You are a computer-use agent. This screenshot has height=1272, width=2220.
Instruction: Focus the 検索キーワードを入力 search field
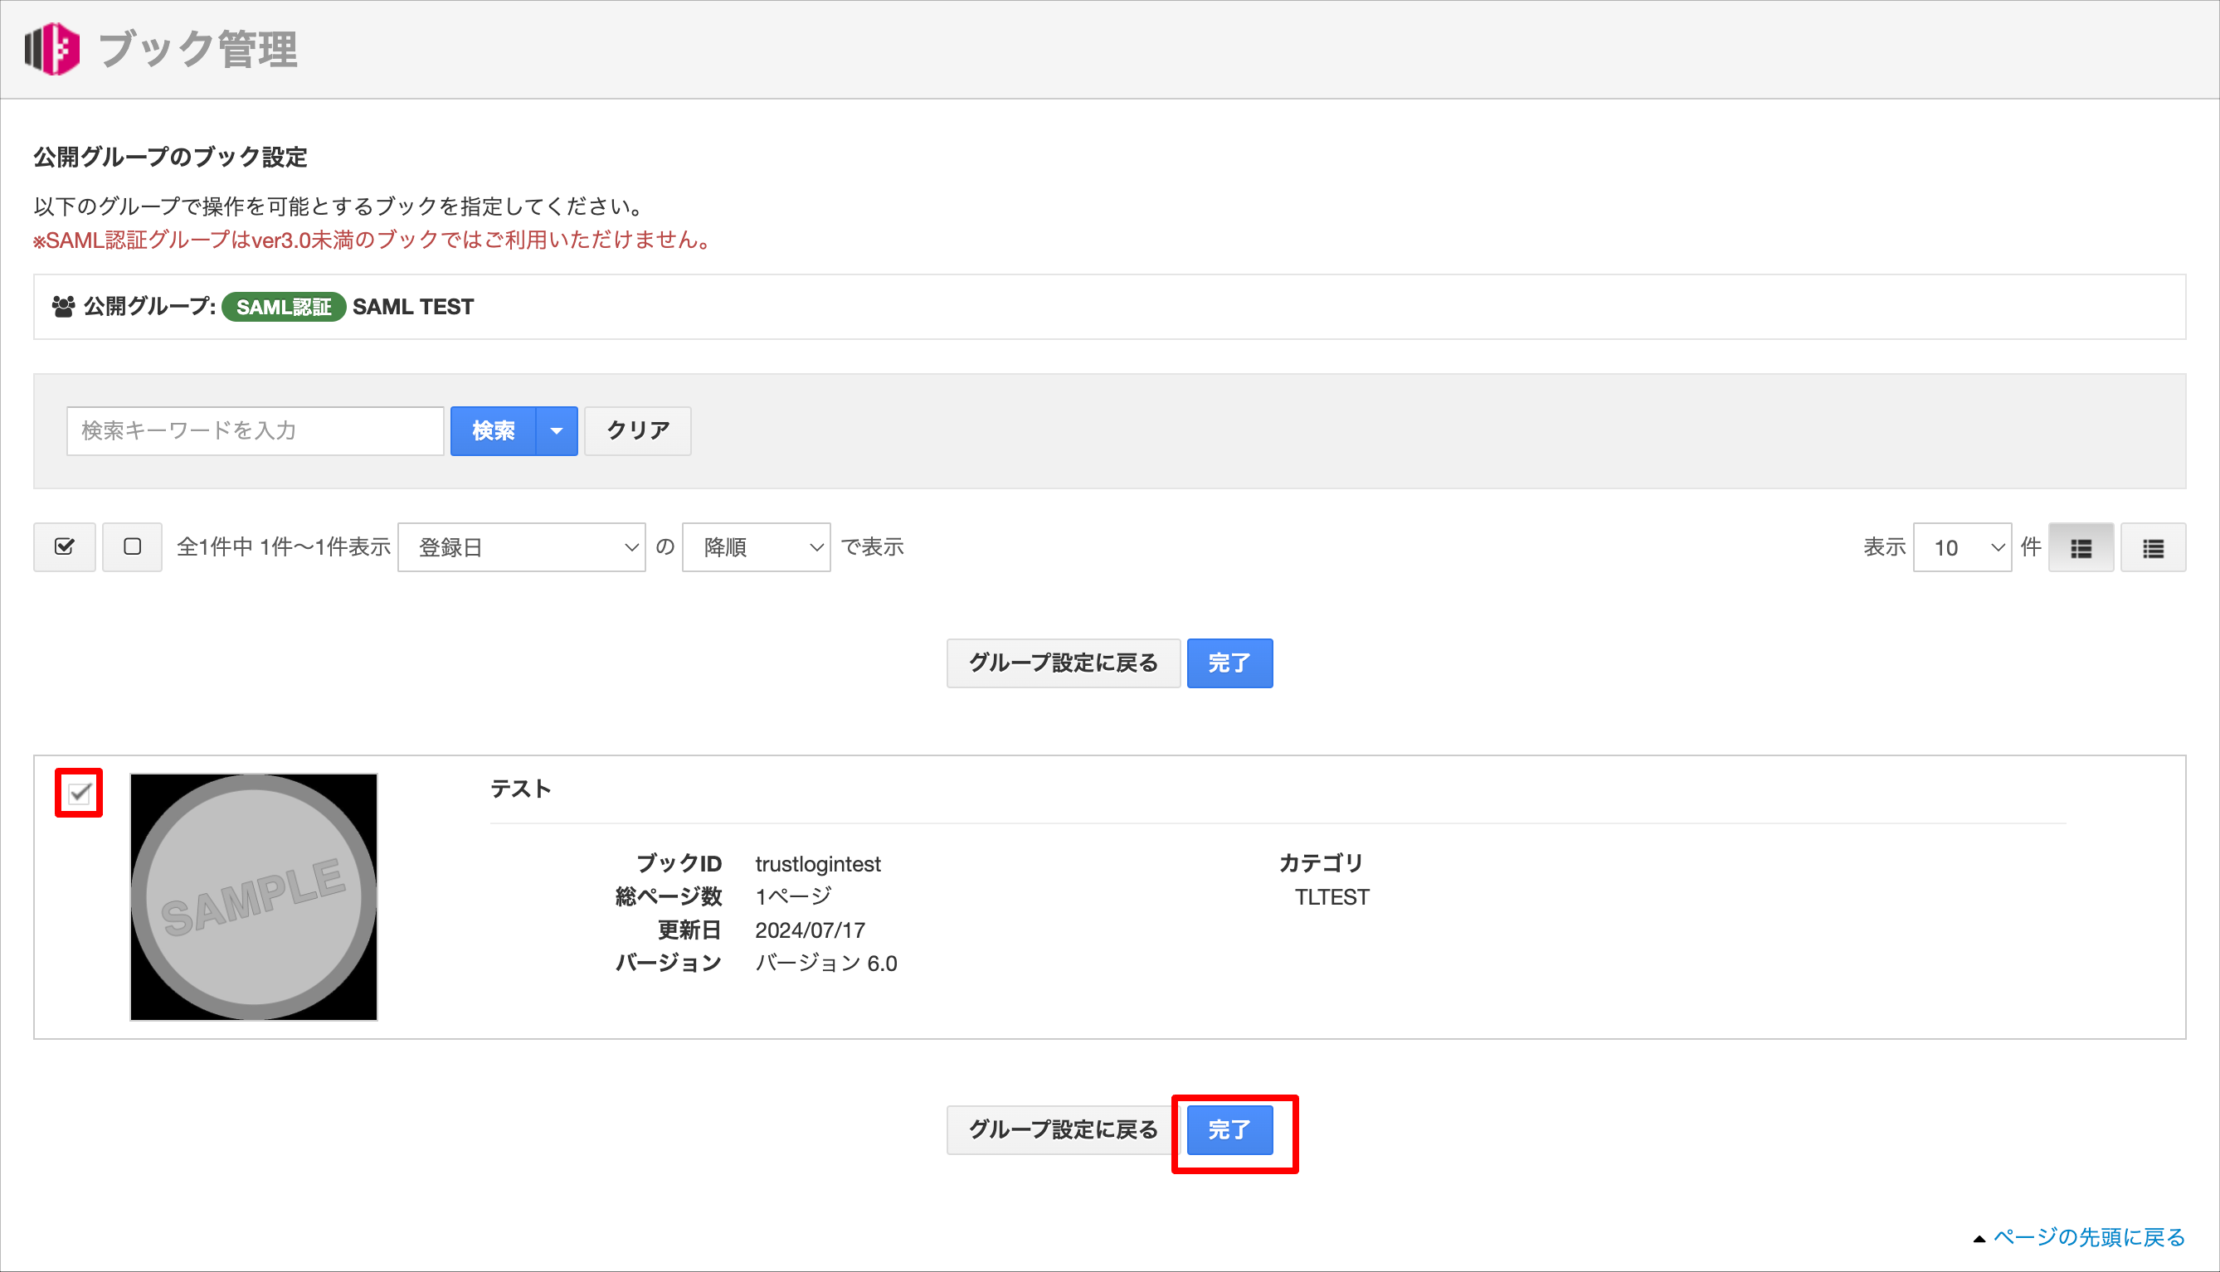tap(256, 430)
